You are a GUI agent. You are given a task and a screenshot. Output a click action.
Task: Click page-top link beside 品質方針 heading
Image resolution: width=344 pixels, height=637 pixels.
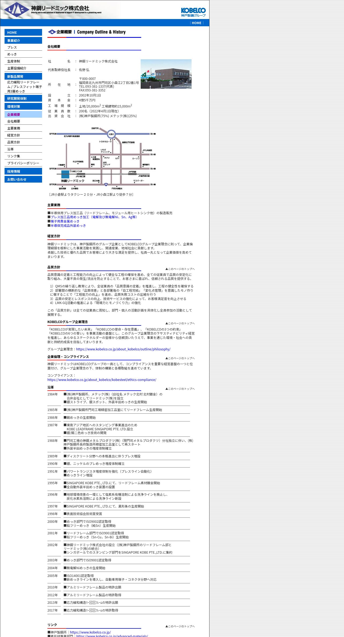(x=180, y=269)
